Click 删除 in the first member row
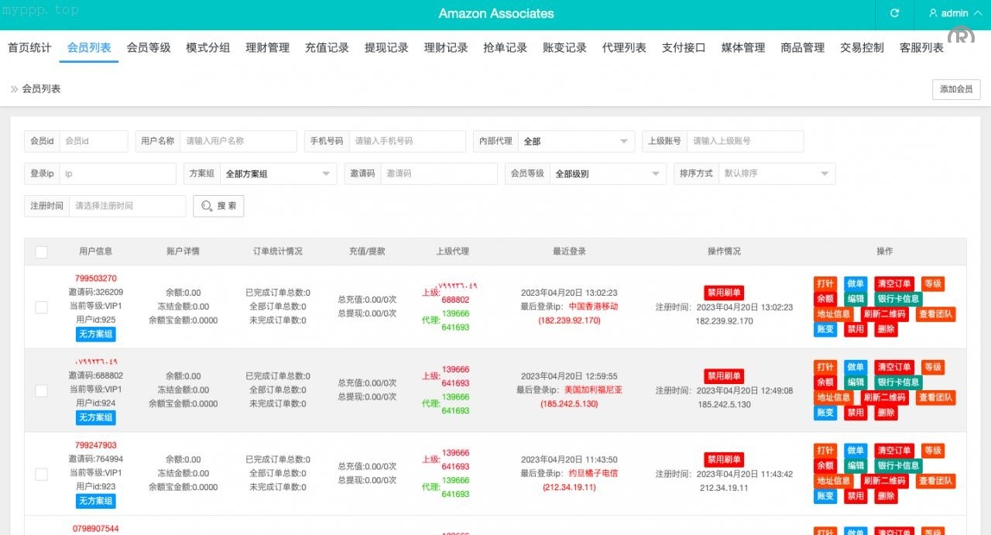Viewport: 991px width, 535px height. coord(886,329)
